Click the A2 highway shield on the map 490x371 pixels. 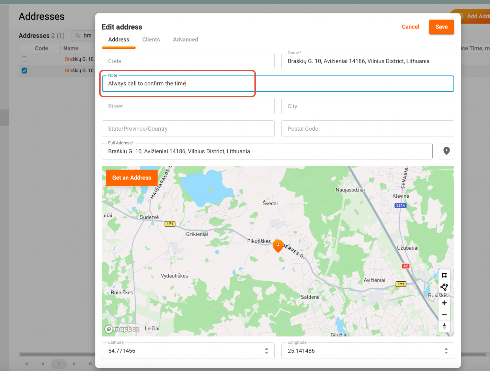[x=406, y=266]
